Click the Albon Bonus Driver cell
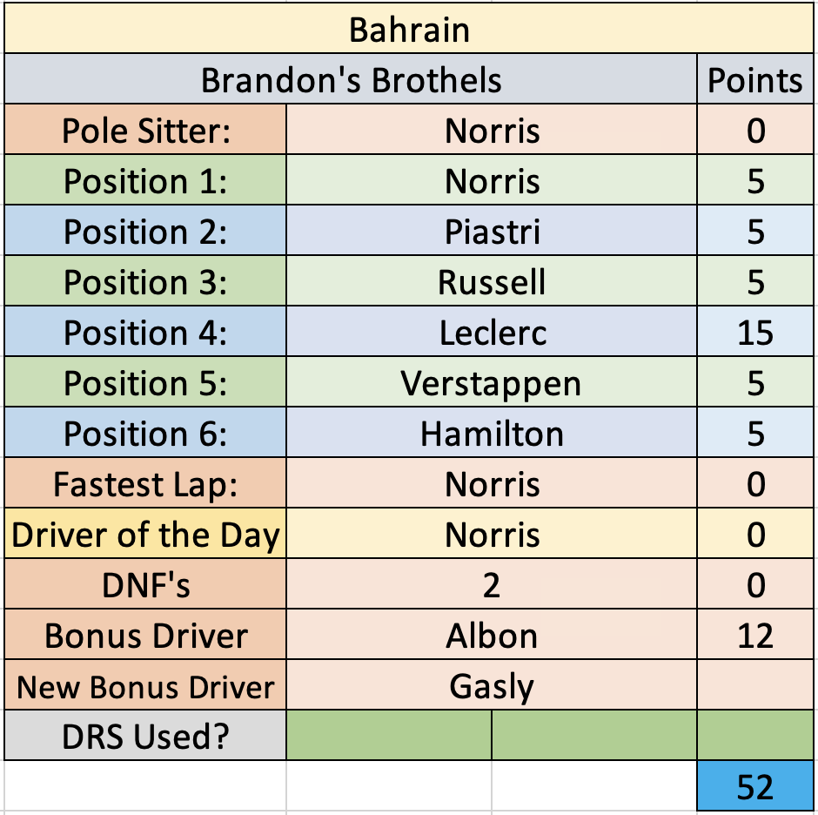This screenshot has height=815, width=818. coord(492,635)
